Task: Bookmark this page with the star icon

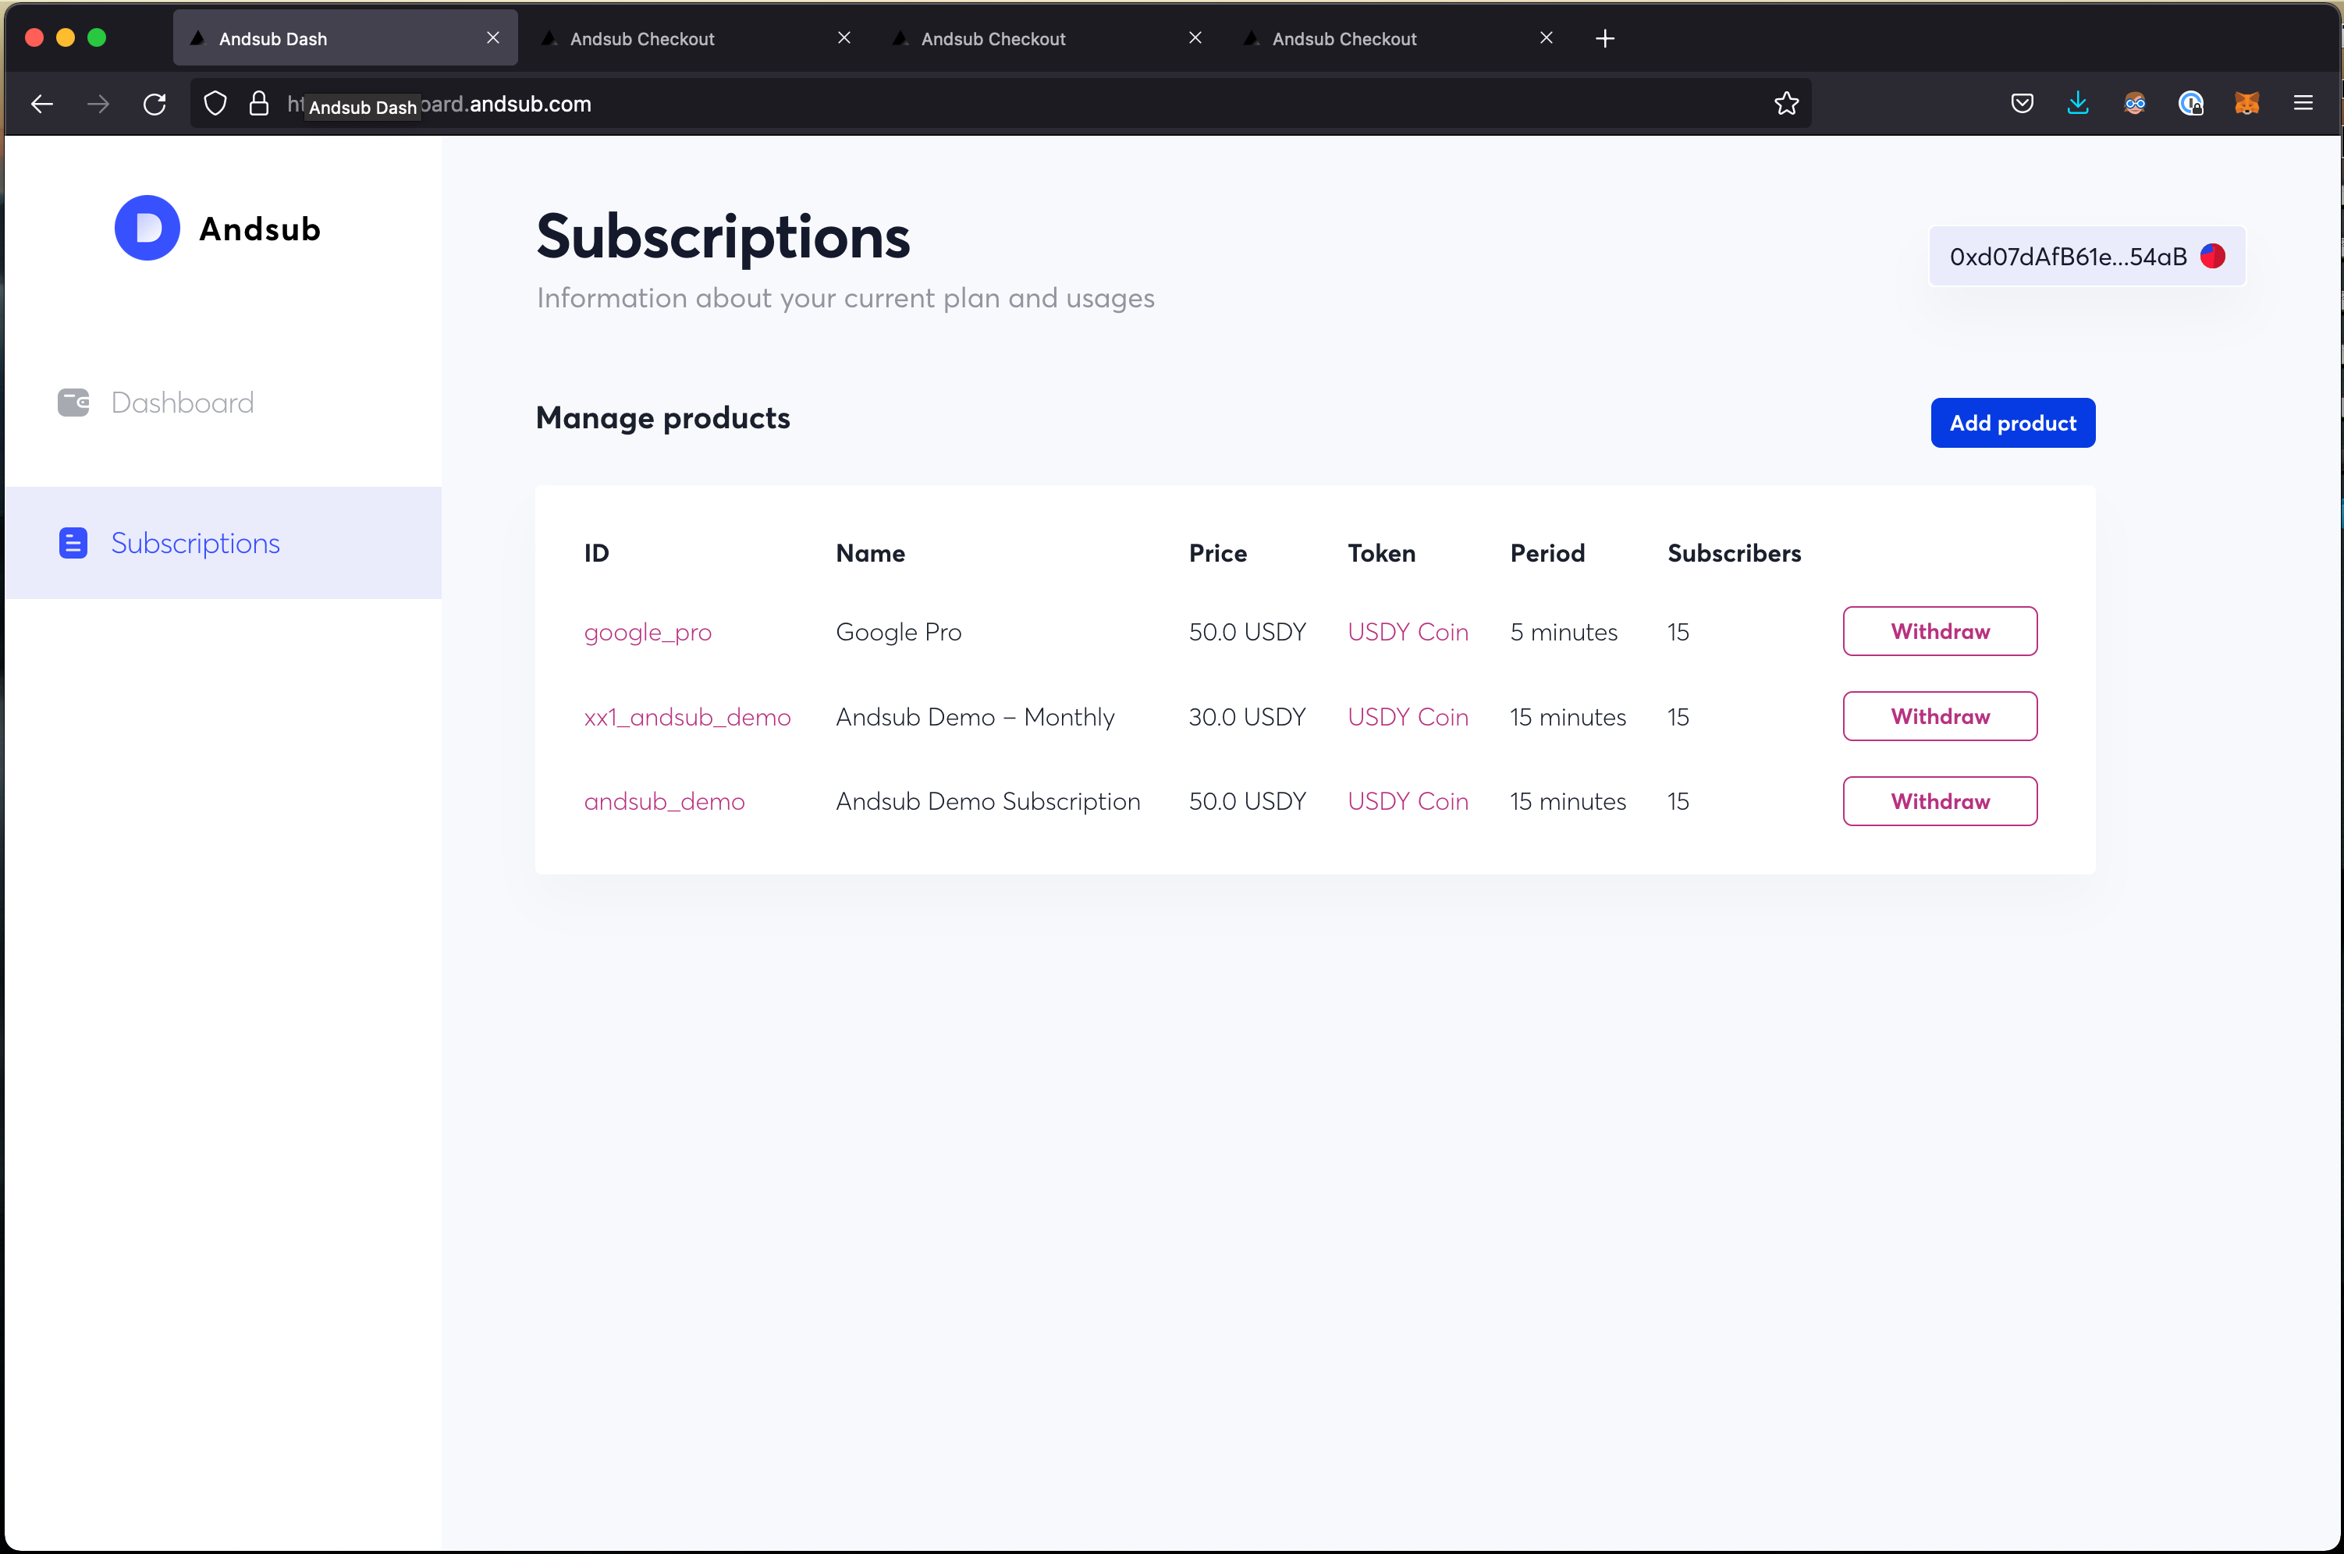Action: 1786,104
